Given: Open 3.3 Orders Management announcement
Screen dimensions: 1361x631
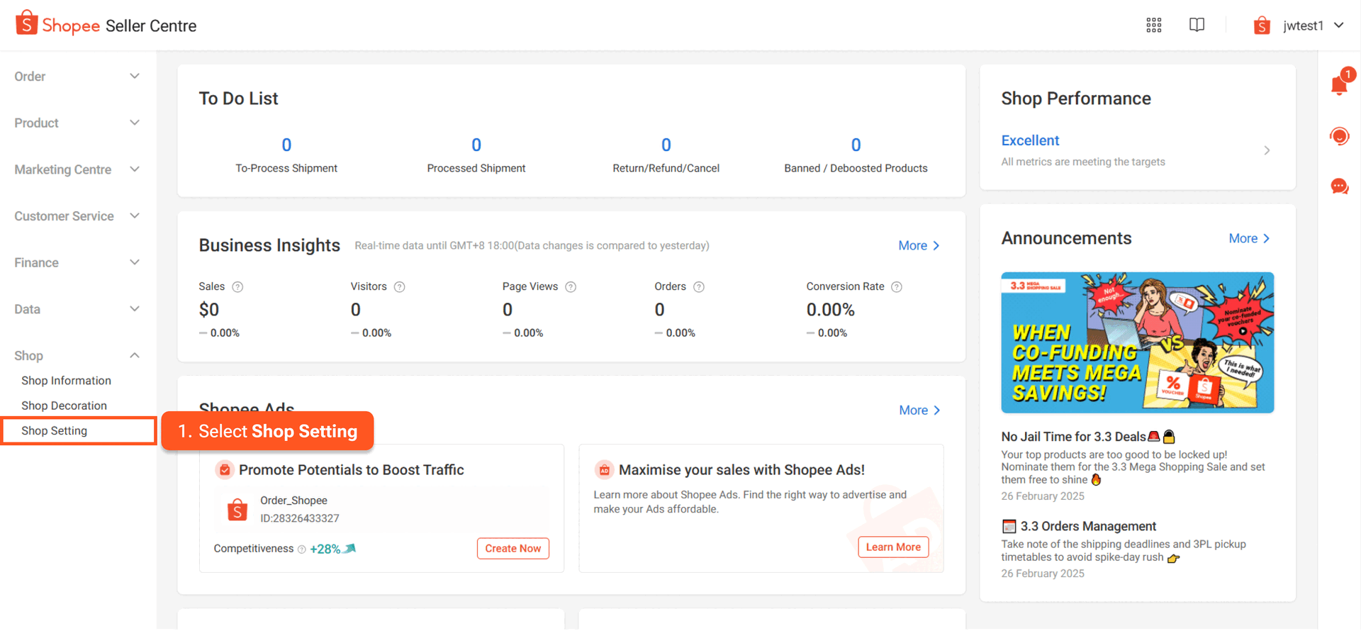Looking at the screenshot, I should point(1088,526).
